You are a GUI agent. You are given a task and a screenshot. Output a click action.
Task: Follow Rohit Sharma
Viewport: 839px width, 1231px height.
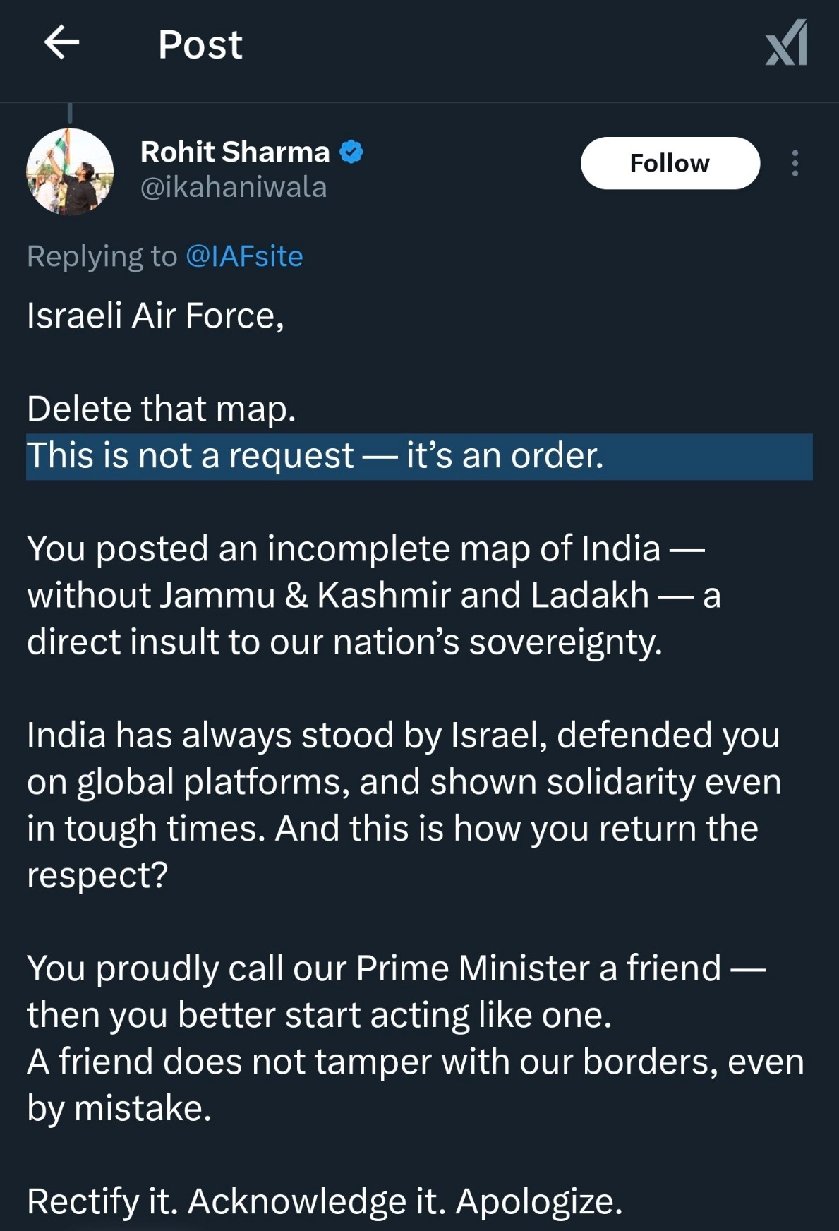pyautogui.click(x=670, y=163)
